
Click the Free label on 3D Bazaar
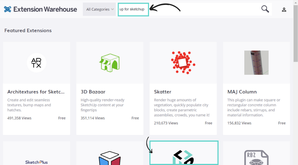click(x=135, y=118)
